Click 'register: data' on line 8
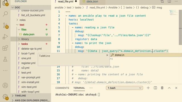Screen dimensions: 182x102 (86, 39)
